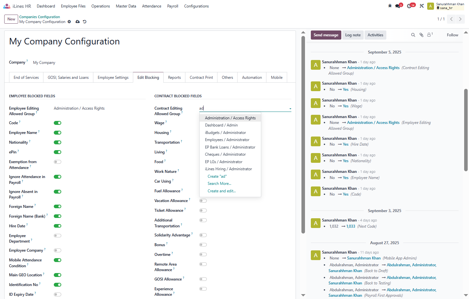Click help question mark beside Company label
Viewport: 469px width, 299px height.
pyautogui.click(x=27, y=61)
